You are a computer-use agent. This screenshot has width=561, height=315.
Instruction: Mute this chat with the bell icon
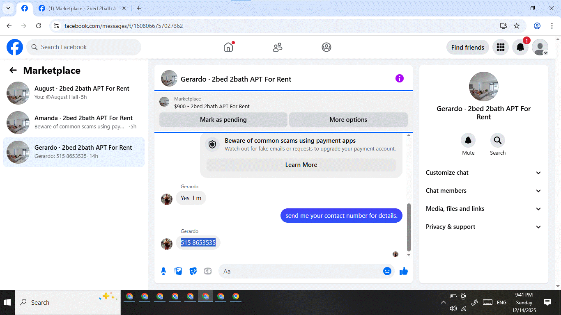468,141
